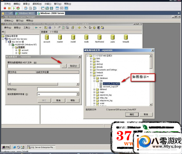
Task: Open VMware 分组(T) menu
Action: 48,4
